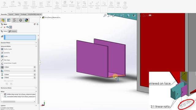Open the FeatureManager design tree tab

click(3, 20)
